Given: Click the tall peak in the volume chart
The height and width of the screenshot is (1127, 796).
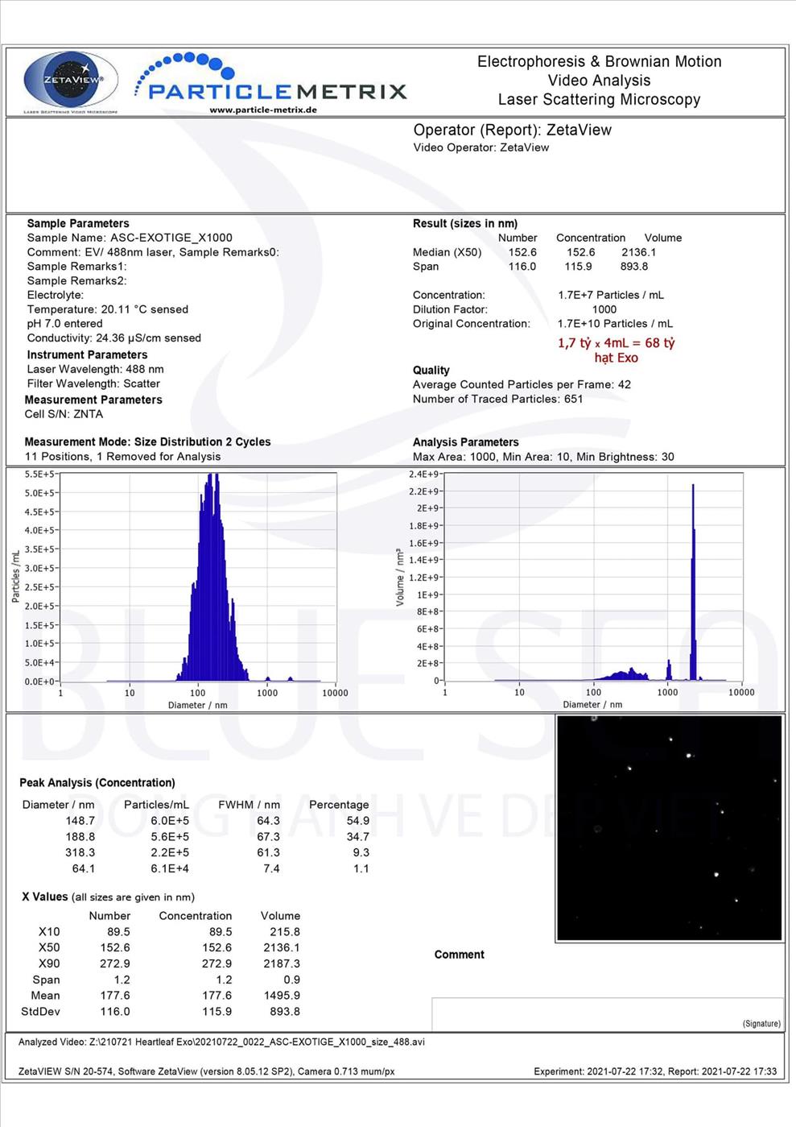Looking at the screenshot, I should (693, 580).
